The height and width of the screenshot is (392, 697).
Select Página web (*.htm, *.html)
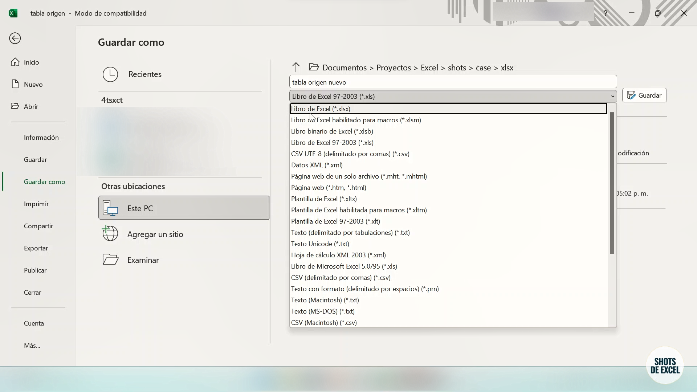[x=448, y=187]
